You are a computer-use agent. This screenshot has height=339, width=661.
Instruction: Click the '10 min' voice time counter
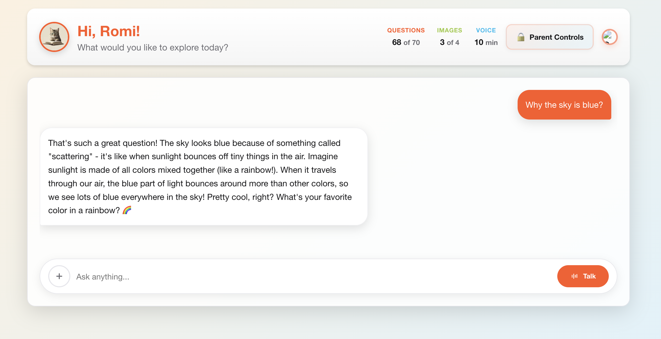click(x=486, y=42)
